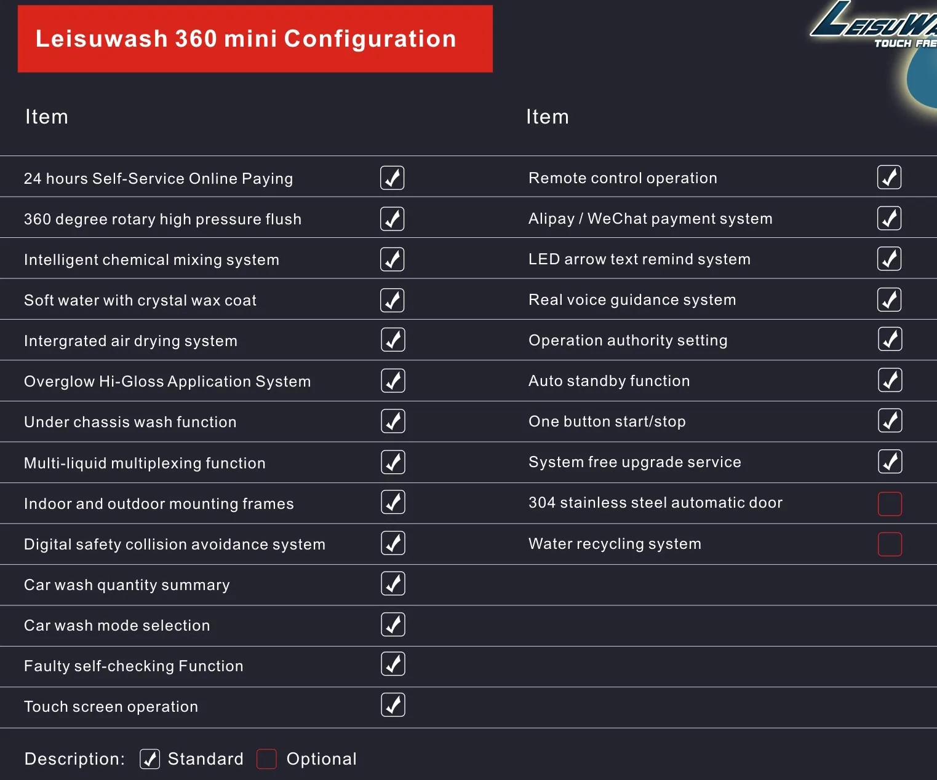Image resolution: width=937 pixels, height=780 pixels.
Task: Click the red Optional legend box
Action: coord(266,759)
